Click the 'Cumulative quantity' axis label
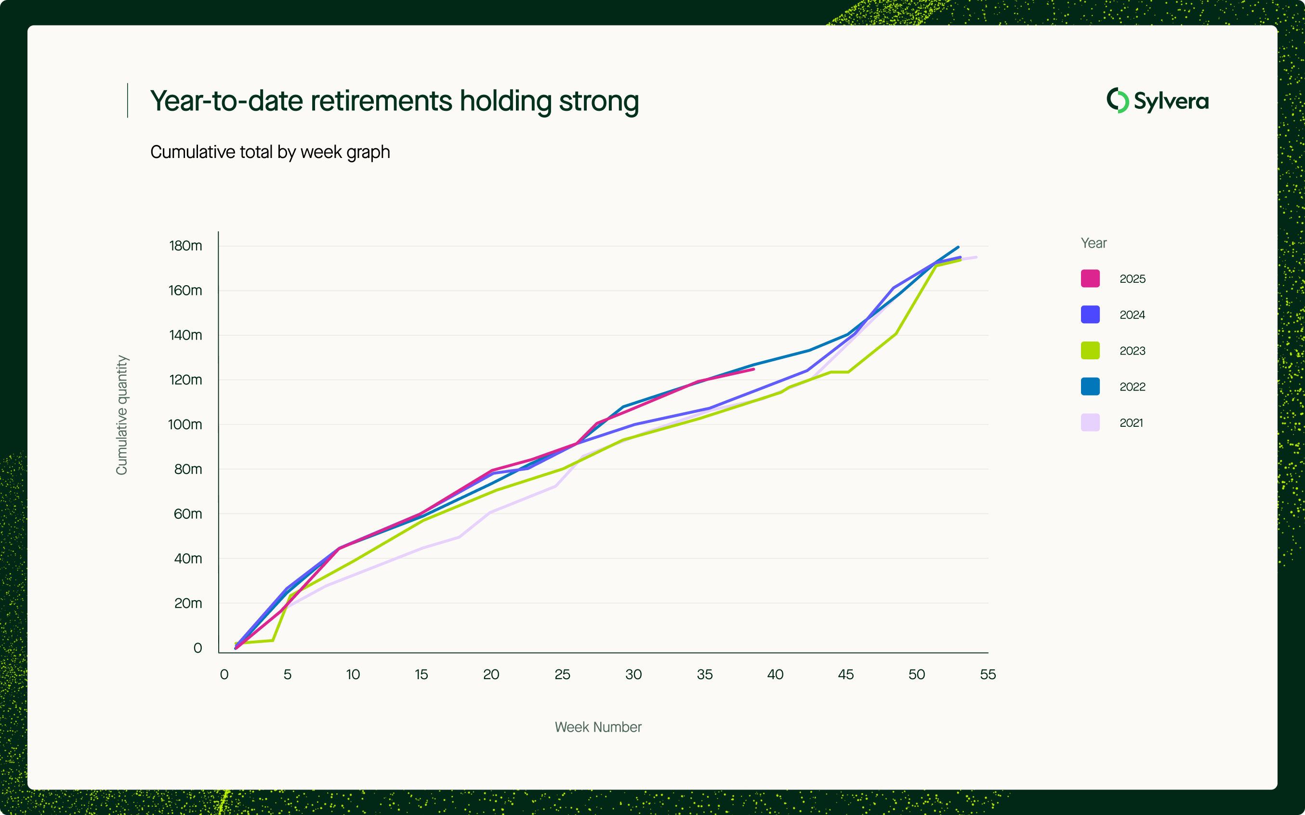 [x=122, y=415]
